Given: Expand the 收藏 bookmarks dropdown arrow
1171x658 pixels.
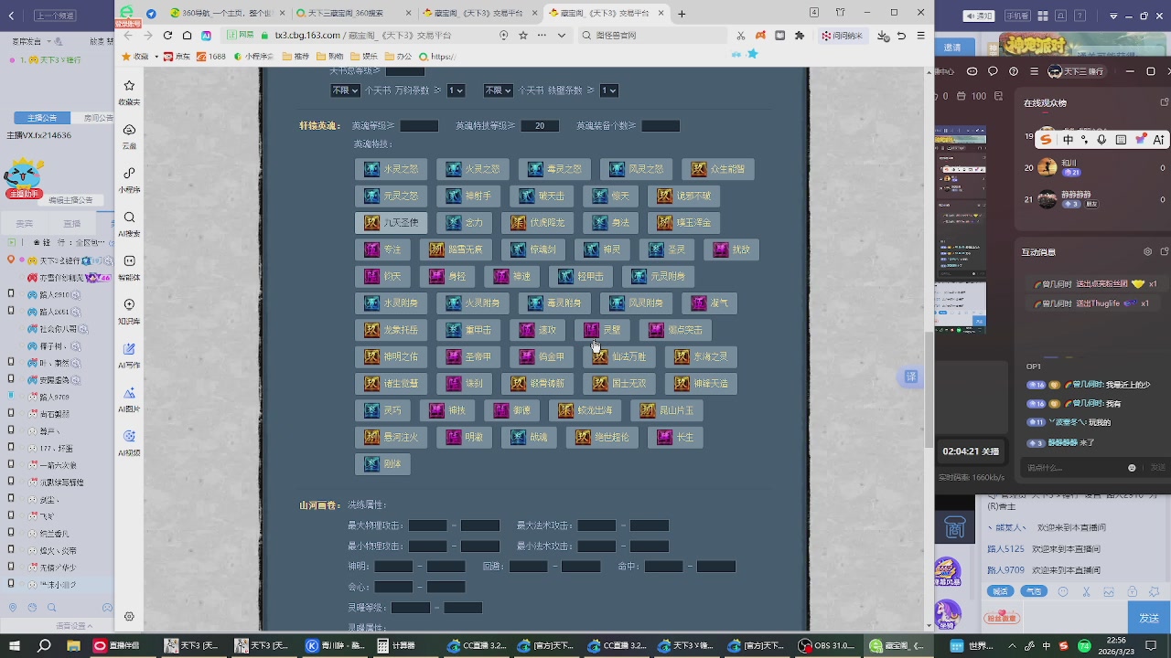Looking at the screenshot, I should click(156, 57).
